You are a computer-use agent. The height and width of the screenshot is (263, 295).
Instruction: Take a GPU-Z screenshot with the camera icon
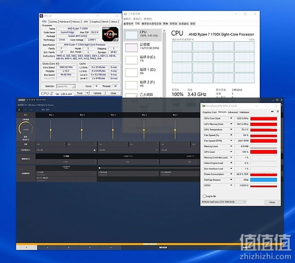click(272, 112)
